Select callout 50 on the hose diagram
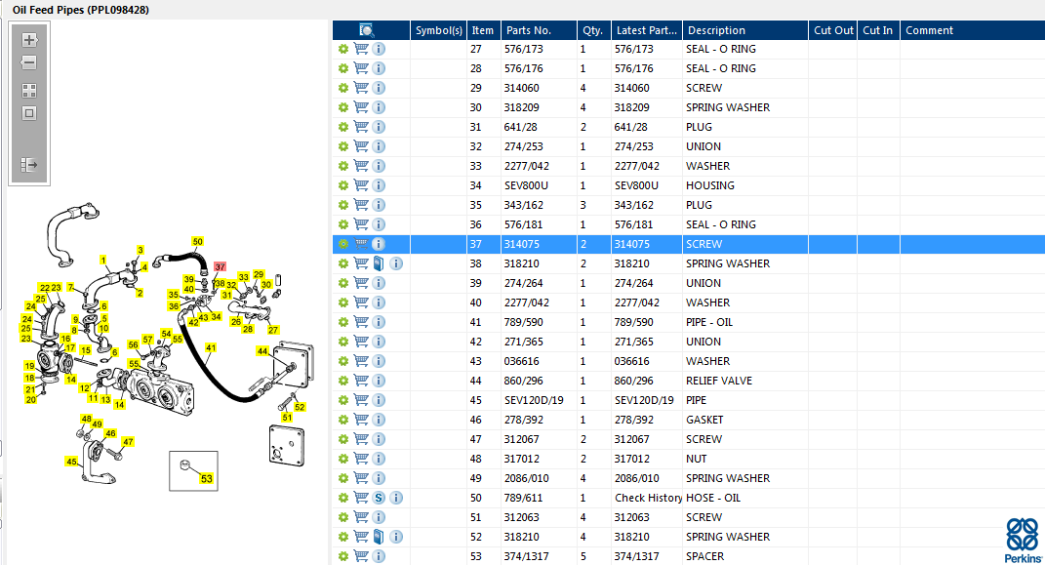This screenshot has width=1045, height=565. (197, 241)
